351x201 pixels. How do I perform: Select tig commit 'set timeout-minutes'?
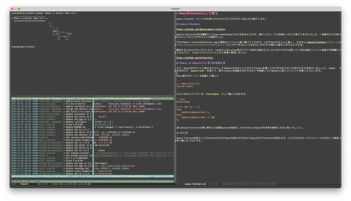click(52, 153)
